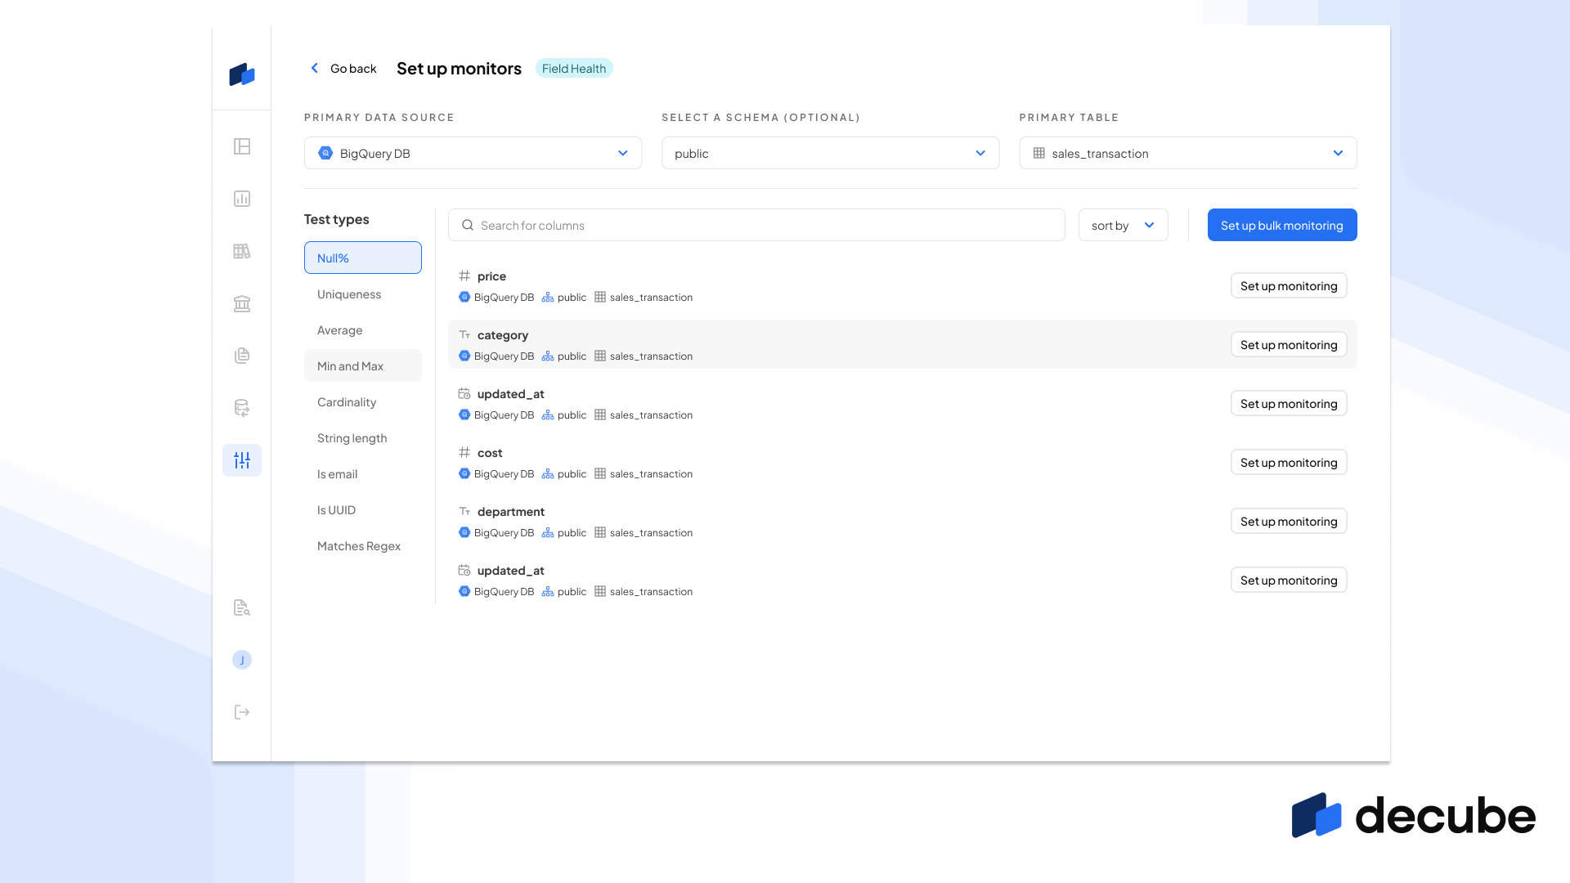
Task: Click the number type icon beside cost
Action: pyautogui.click(x=464, y=452)
